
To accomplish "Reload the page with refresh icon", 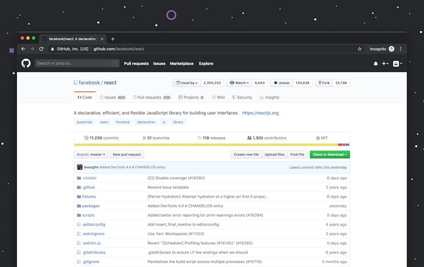I will tap(42, 49).
